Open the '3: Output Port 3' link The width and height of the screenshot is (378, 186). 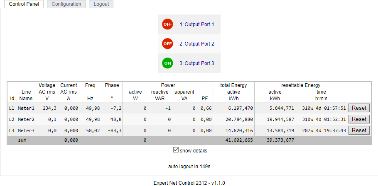tap(197, 63)
